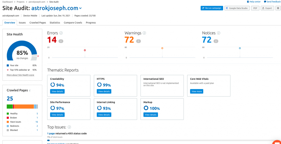Viewport: 281px width, 144px height.
Task: Click the red Broken color swatch
Action: pos(8,118)
